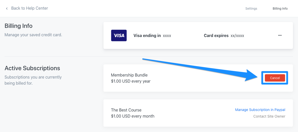The width and height of the screenshot is (298, 132).
Task: Switch to the Settings tab
Action: pyautogui.click(x=251, y=9)
